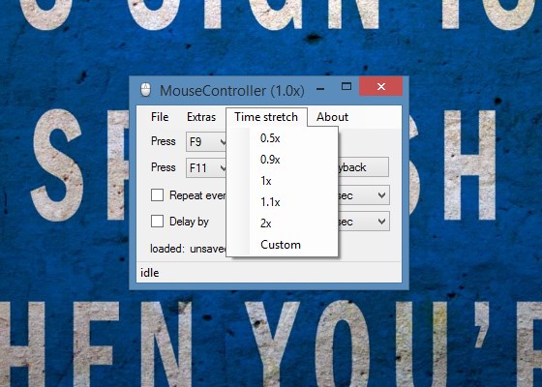This screenshot has width=542, height=387.
Task: Open the About menu
Action: tap(332, 117)
